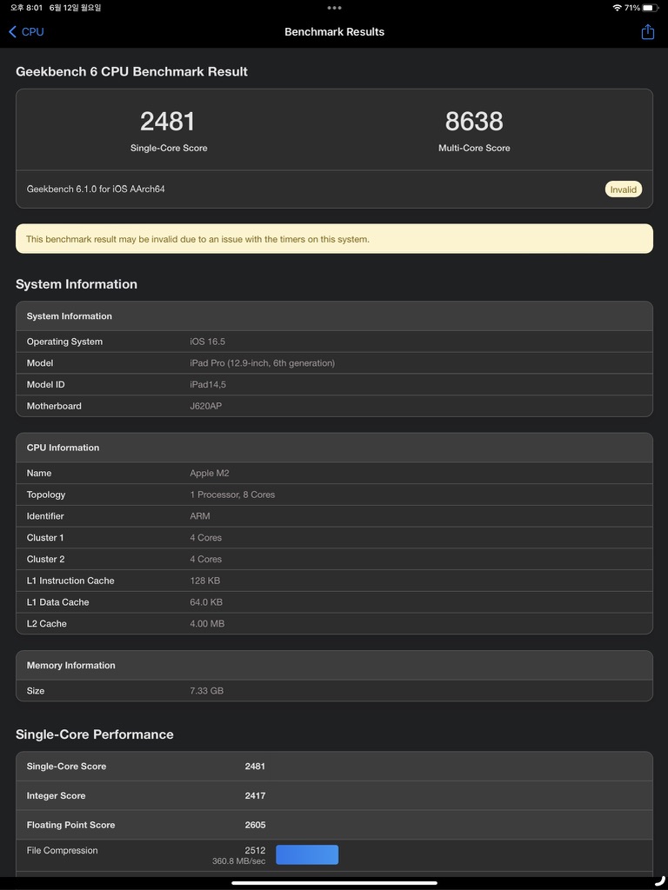The image size is (668, 890).
Task: Tap the memory size '7.33 GB'
Action: (206, 691)
